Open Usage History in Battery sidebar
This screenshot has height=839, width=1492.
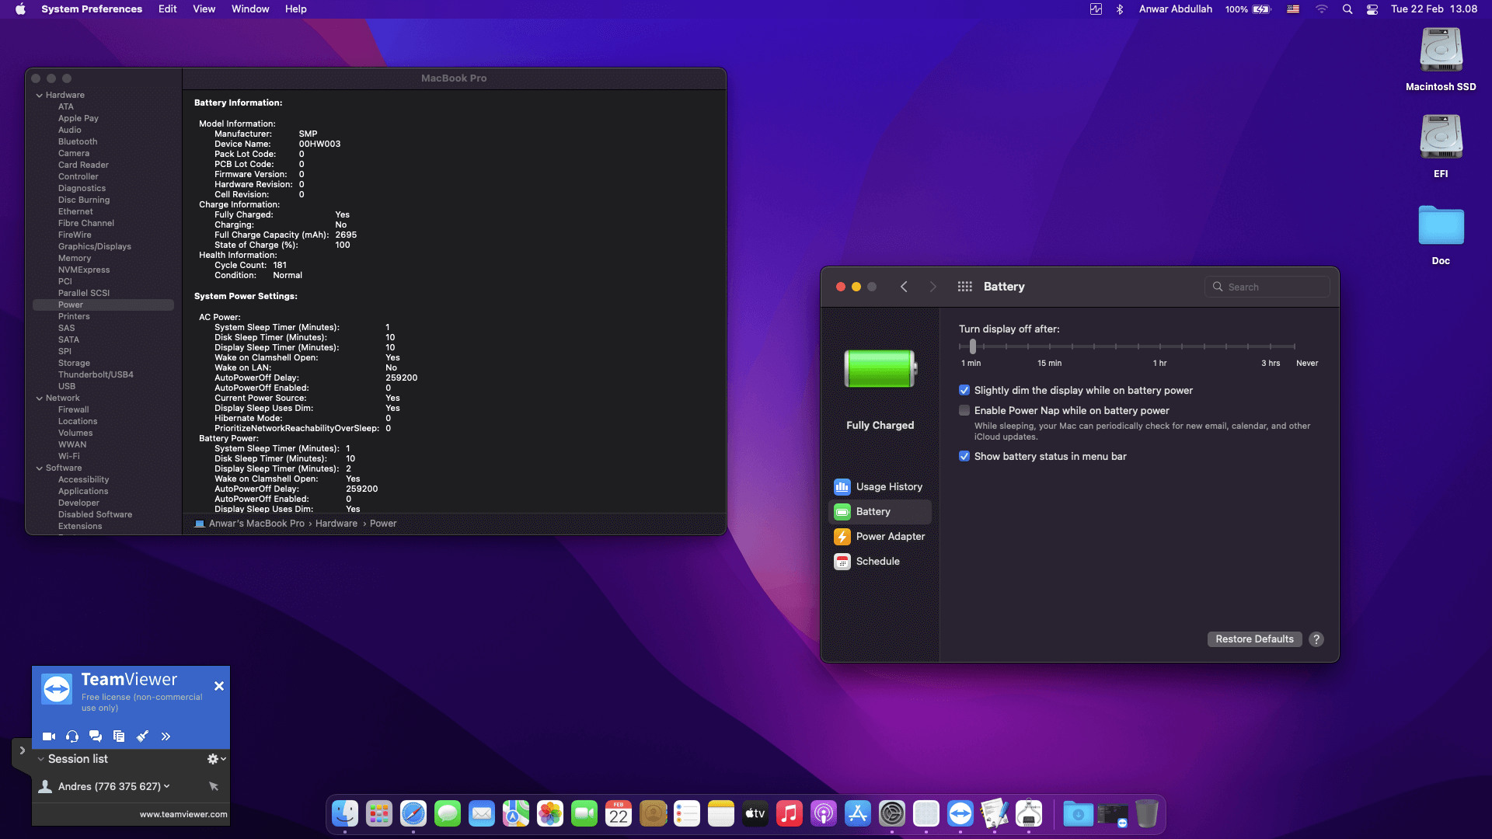pos(879,487)
